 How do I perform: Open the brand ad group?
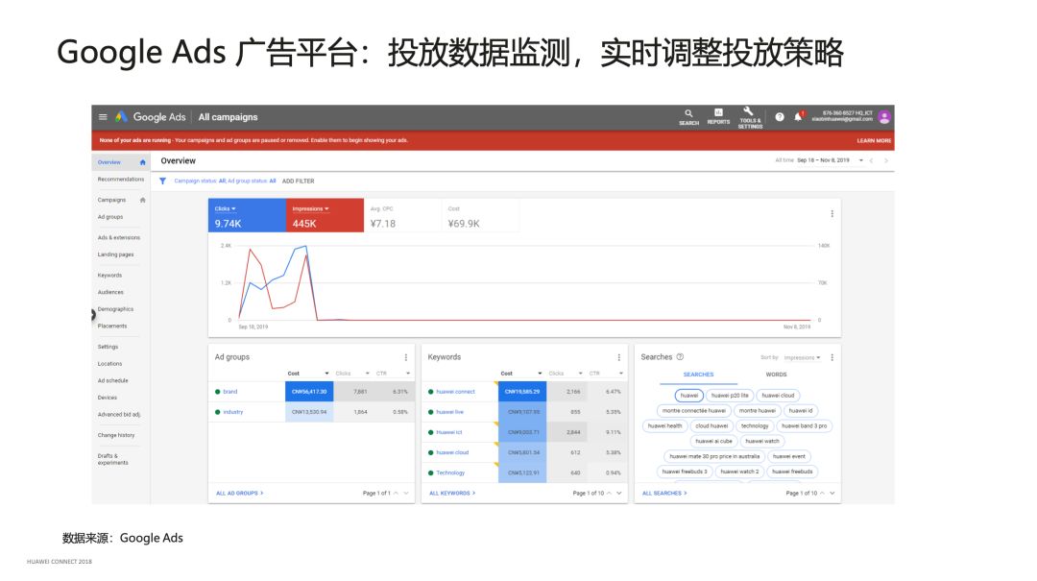(x=230, y=392)
